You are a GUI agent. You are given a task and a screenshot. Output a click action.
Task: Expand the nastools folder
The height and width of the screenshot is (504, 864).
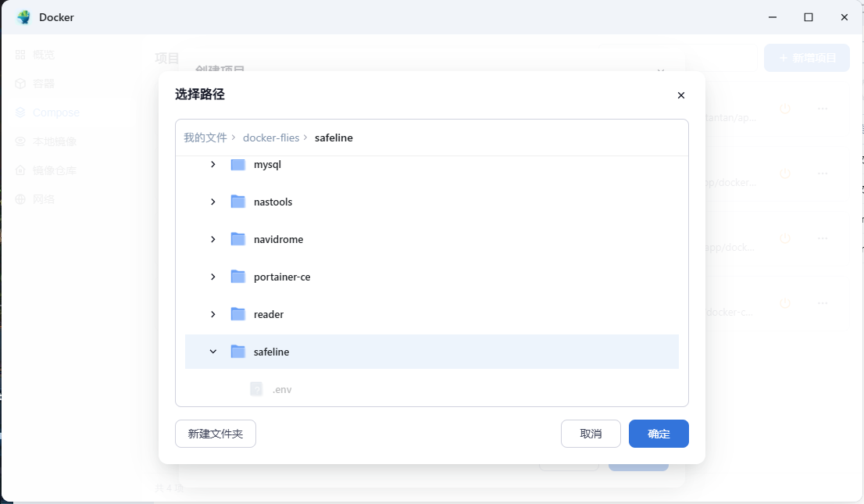pyautogui.click(x=213, y=202)
